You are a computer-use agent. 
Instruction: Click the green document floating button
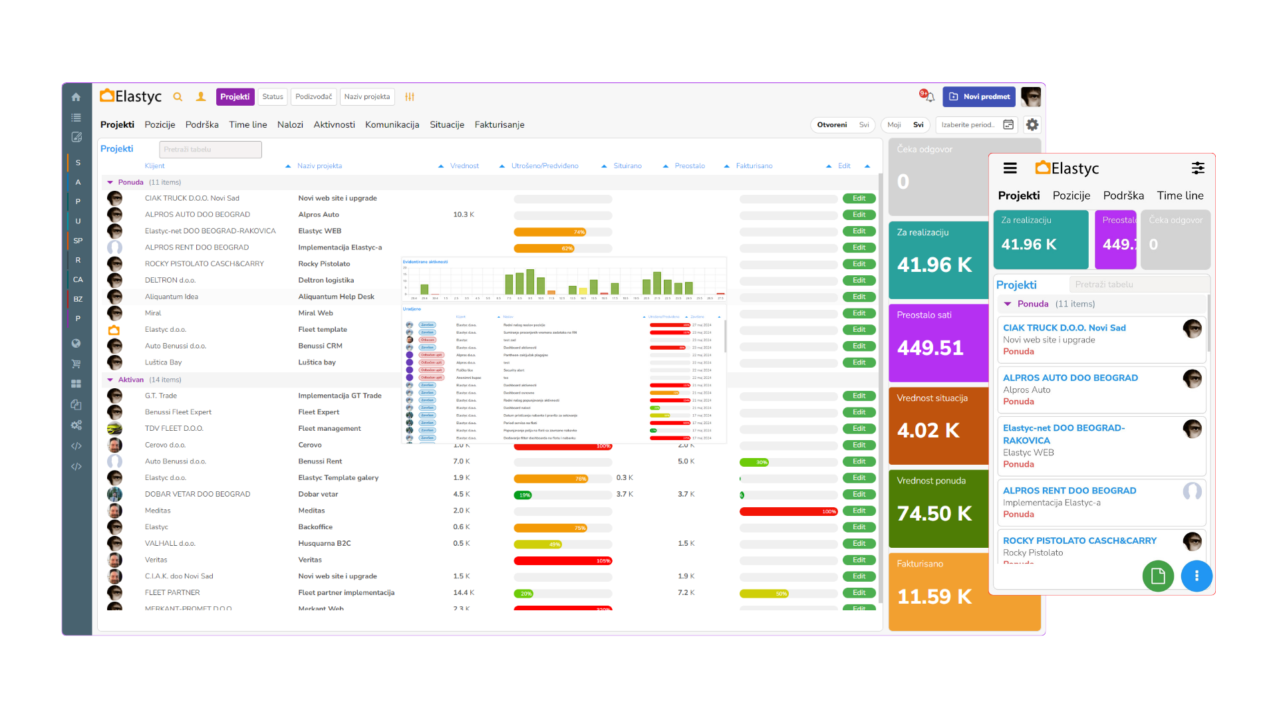coord(1158,576)
